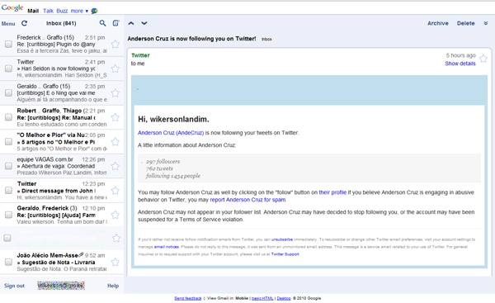Screen dimensions: 495x303
Task: Star the Direct message from John email
Action: point(115,190)
